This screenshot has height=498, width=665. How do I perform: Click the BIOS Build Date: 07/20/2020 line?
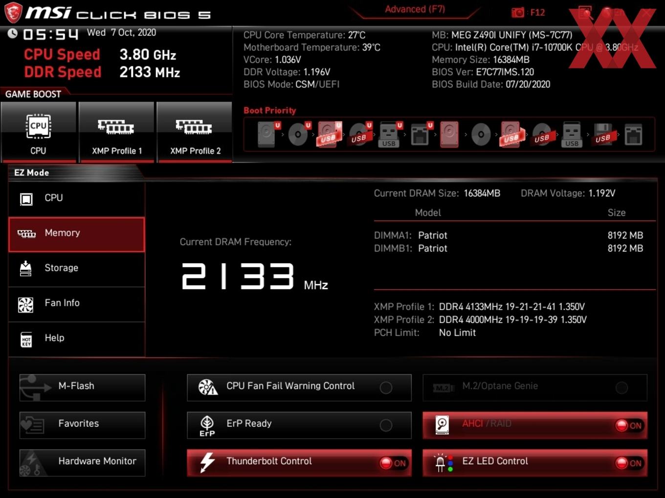click(491, 84)
